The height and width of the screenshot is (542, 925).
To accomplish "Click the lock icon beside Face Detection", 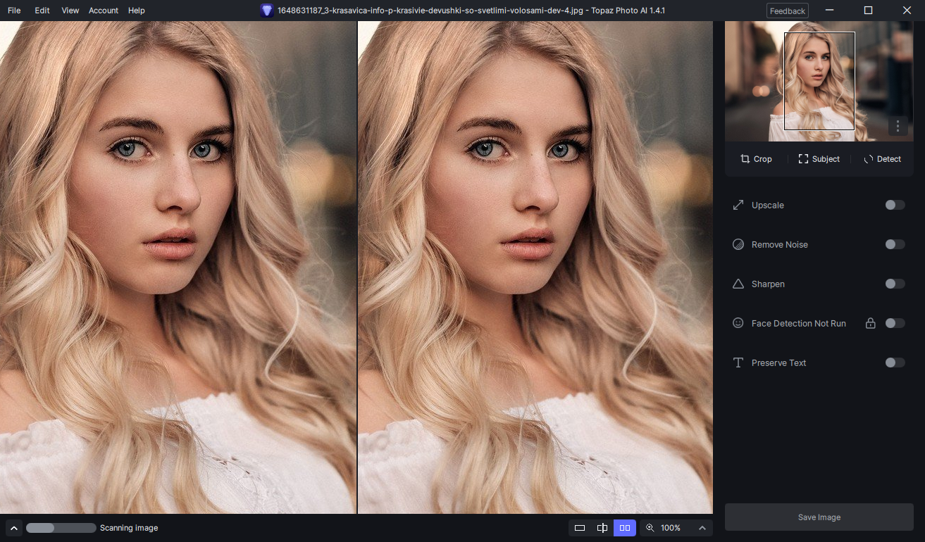I will (x=871, y=323).
